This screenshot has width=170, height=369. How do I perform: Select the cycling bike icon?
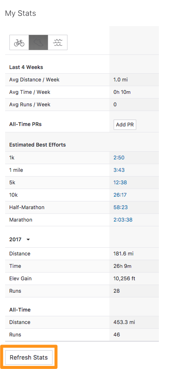tap(19, 42)
